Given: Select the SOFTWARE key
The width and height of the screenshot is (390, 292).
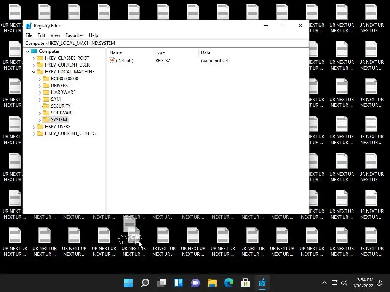Looking at the screenshot, I should click(62, 113).
